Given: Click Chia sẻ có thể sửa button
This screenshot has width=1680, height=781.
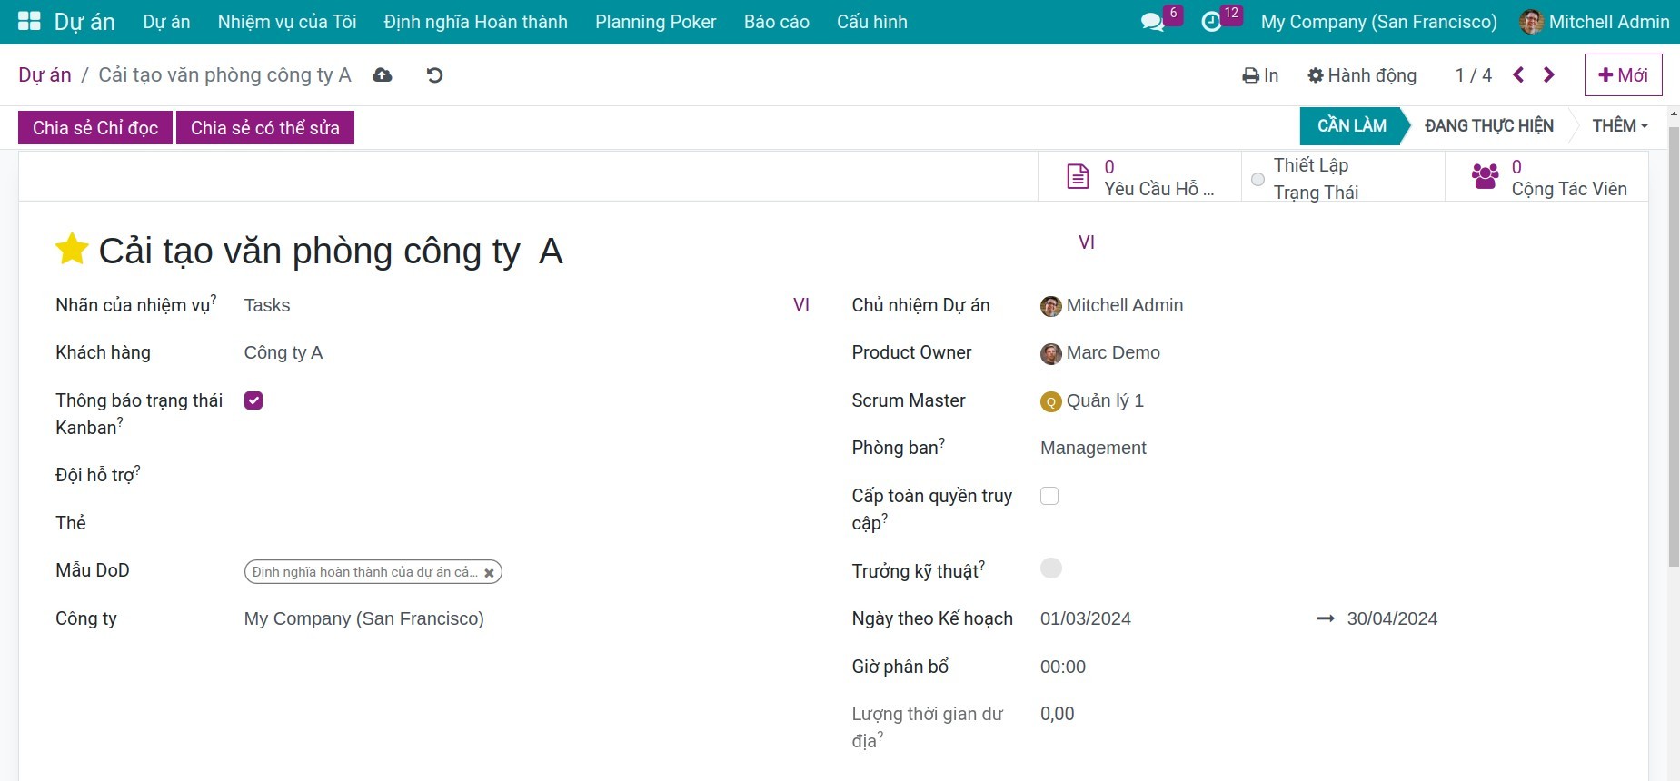Looking at the screenshot, I should point(265,128).
